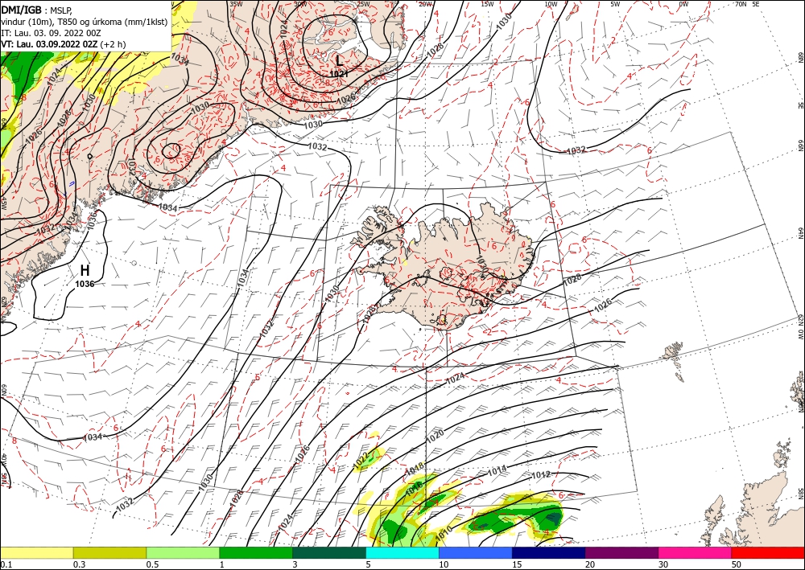Click the 30 value on the legend
This screenshot has width=805, height=570.
[x=663, y=564]
